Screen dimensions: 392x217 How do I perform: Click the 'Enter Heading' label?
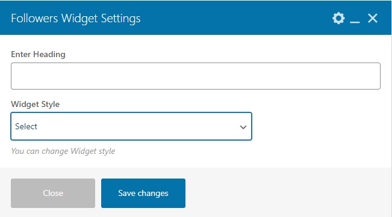(39, 54)
